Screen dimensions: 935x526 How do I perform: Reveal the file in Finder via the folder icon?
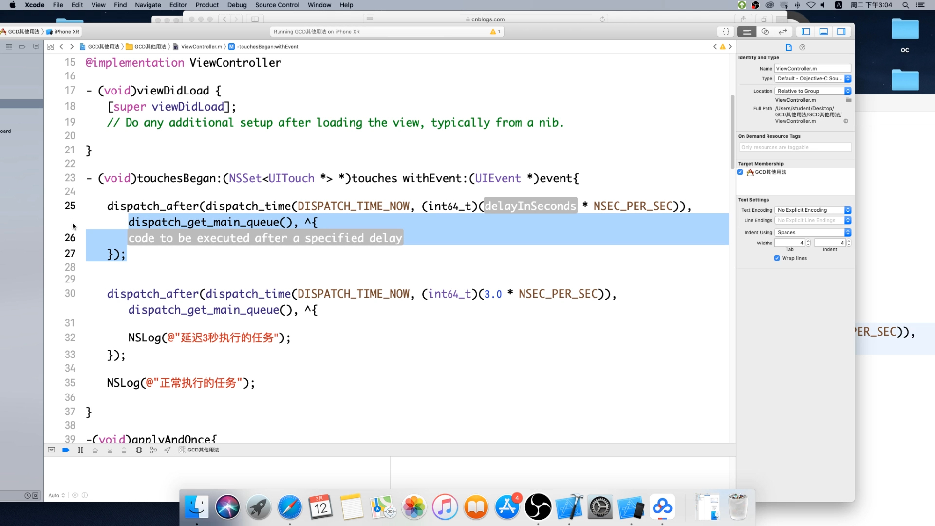coord(848,100)
